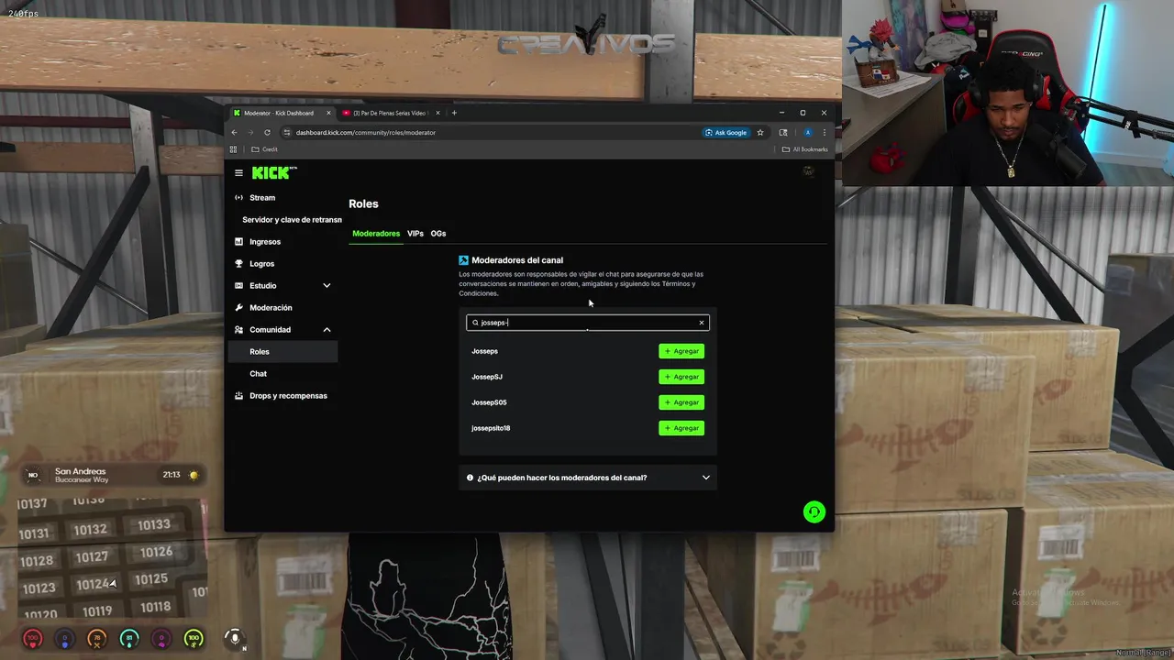Open the Chrome side panel icon

coord(783,132)
